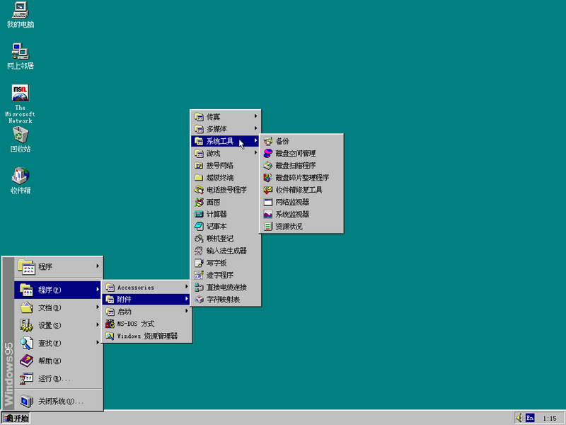Click the 磁盘碎片整理程序 icon
This screenshot has width=566, height=425.
[x=268, y=178]
